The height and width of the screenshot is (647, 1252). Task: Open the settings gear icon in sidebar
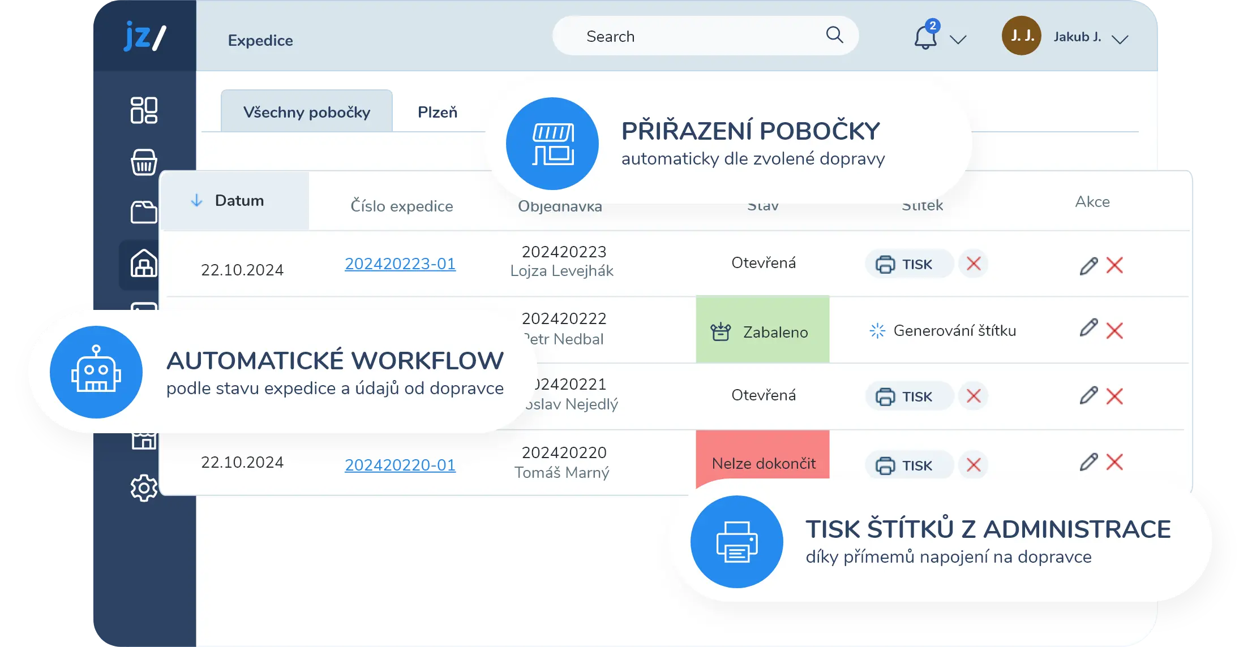coord(144,488)
